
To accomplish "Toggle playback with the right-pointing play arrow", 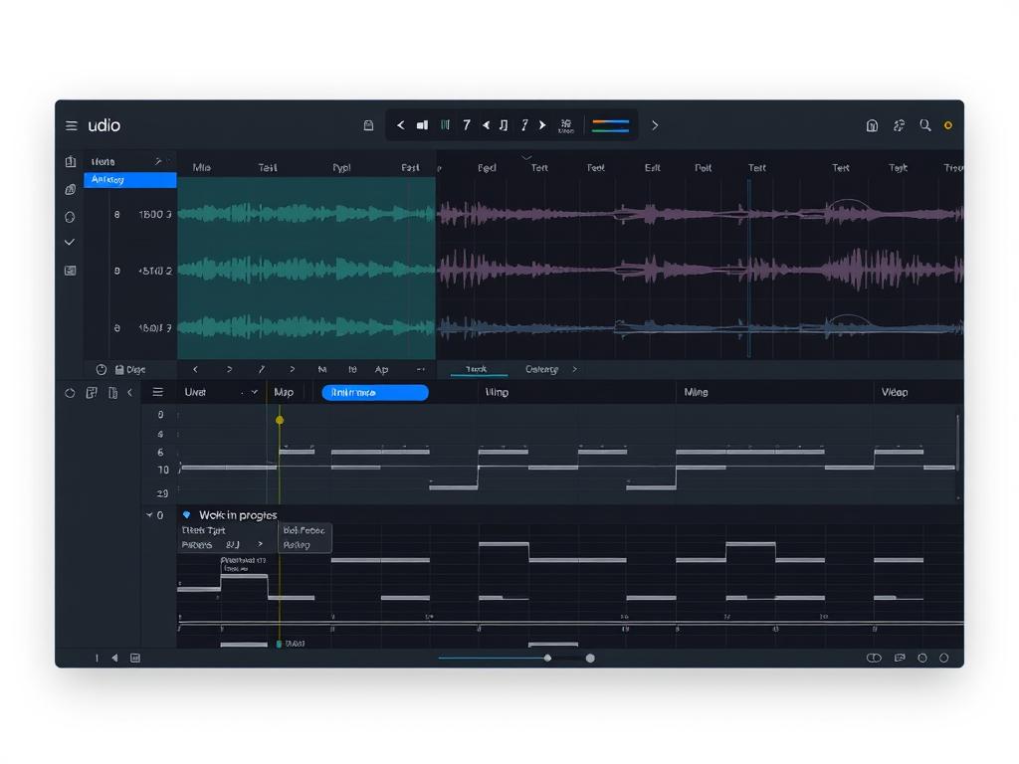I will pyautogui.click(x=542, y=125).
